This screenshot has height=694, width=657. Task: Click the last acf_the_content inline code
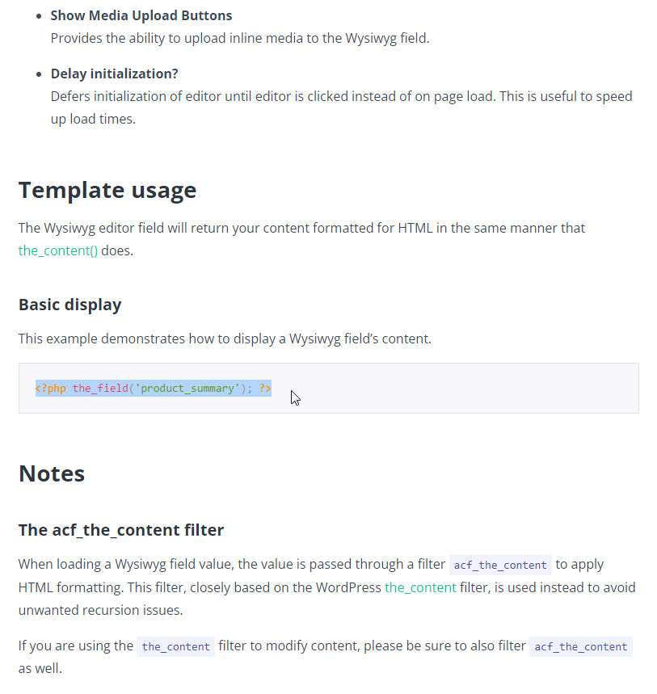(581, 646)
